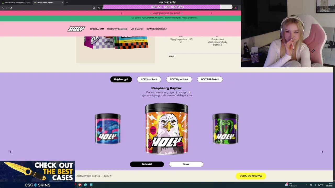Switch to the strongman2137 match tab
This screenshot has height=188, width=335.
[x=16, y=3]
